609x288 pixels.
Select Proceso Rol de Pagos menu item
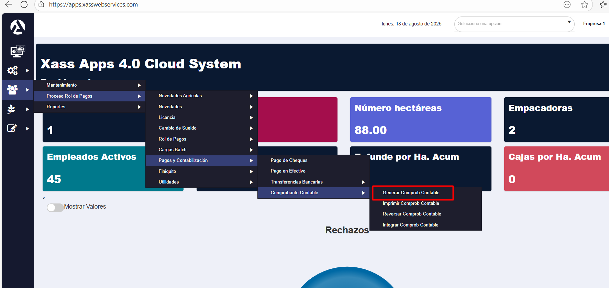click(90, 96)
